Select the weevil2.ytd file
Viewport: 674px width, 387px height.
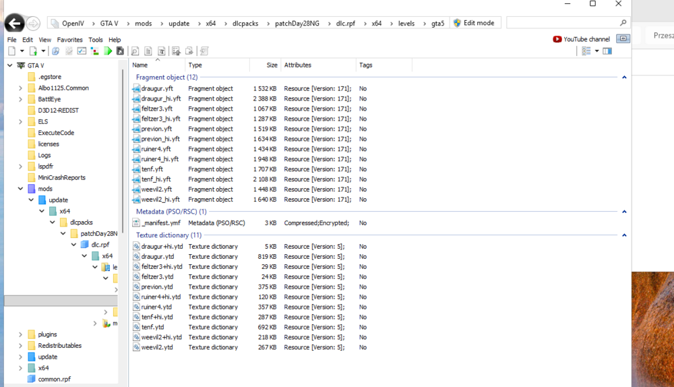pyautogui.click(x=157, y=347)
